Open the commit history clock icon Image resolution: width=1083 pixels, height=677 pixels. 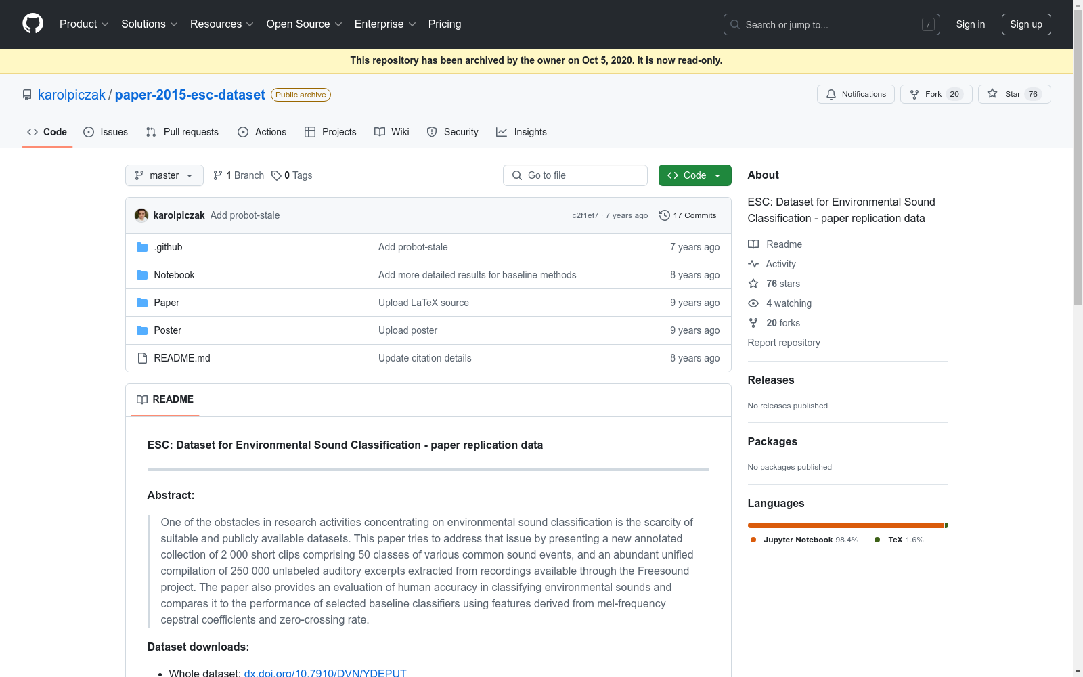coord(665,215)
